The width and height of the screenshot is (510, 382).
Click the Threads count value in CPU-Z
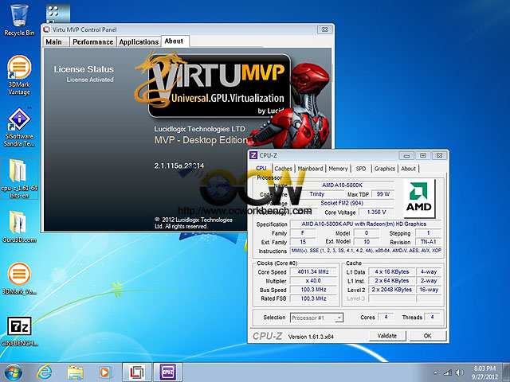pyautogui.click(x=432, y=317)
